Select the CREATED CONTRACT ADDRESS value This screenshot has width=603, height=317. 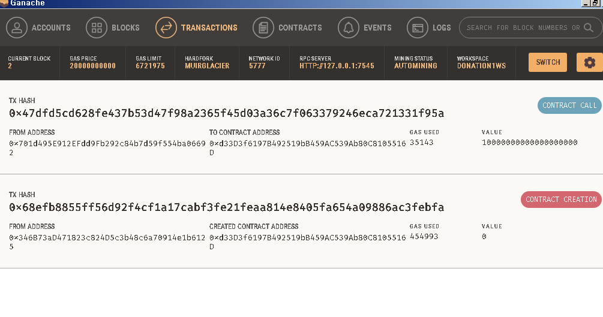point(308,242)
